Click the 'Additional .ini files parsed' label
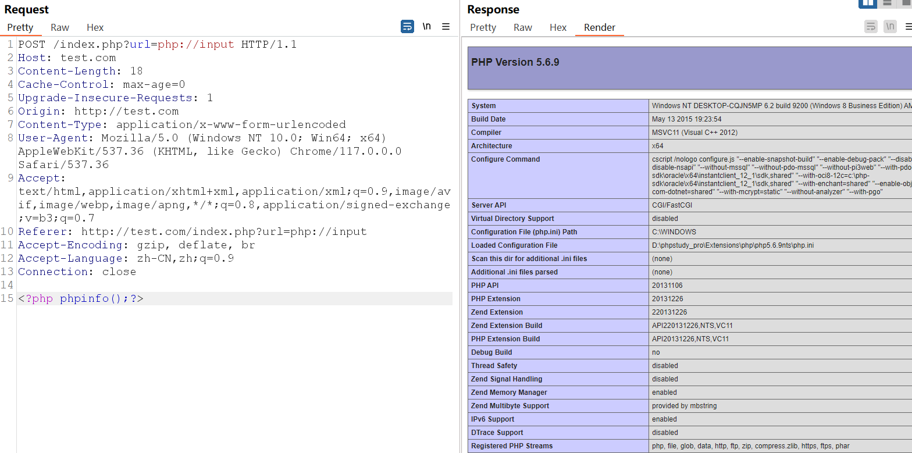The height and width of the screenshot is (453, 912). 514,272
